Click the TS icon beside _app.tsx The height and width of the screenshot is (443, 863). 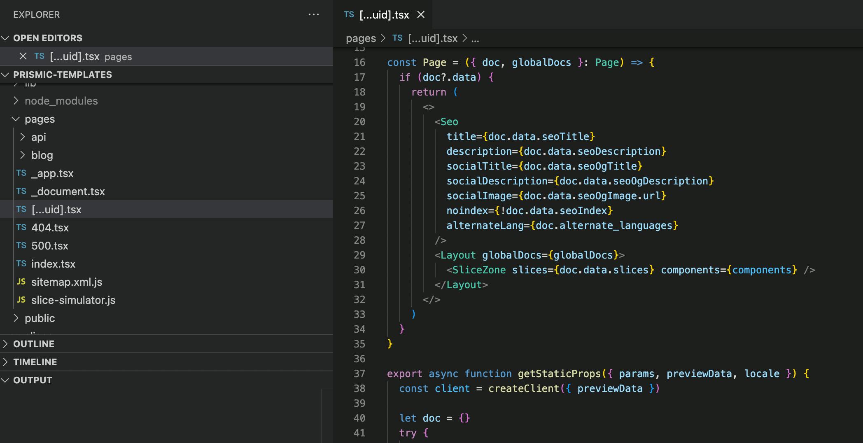(x=21, y=173)
